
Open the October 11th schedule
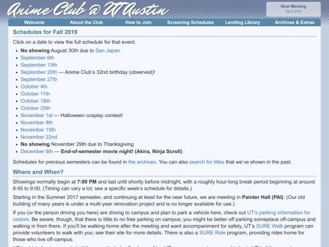(35, 94)
